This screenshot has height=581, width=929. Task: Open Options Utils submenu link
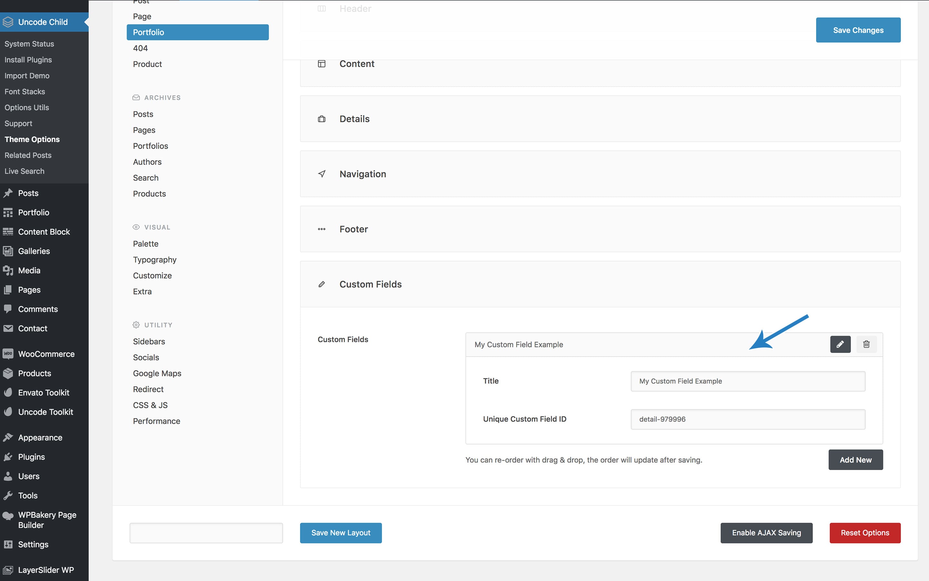click(x=26, y=108)
